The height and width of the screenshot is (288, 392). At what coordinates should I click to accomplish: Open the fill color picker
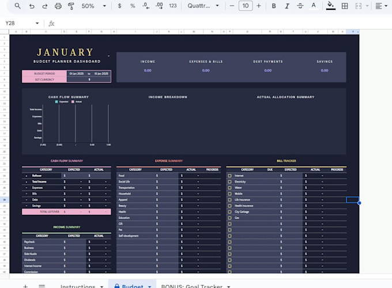330,6
